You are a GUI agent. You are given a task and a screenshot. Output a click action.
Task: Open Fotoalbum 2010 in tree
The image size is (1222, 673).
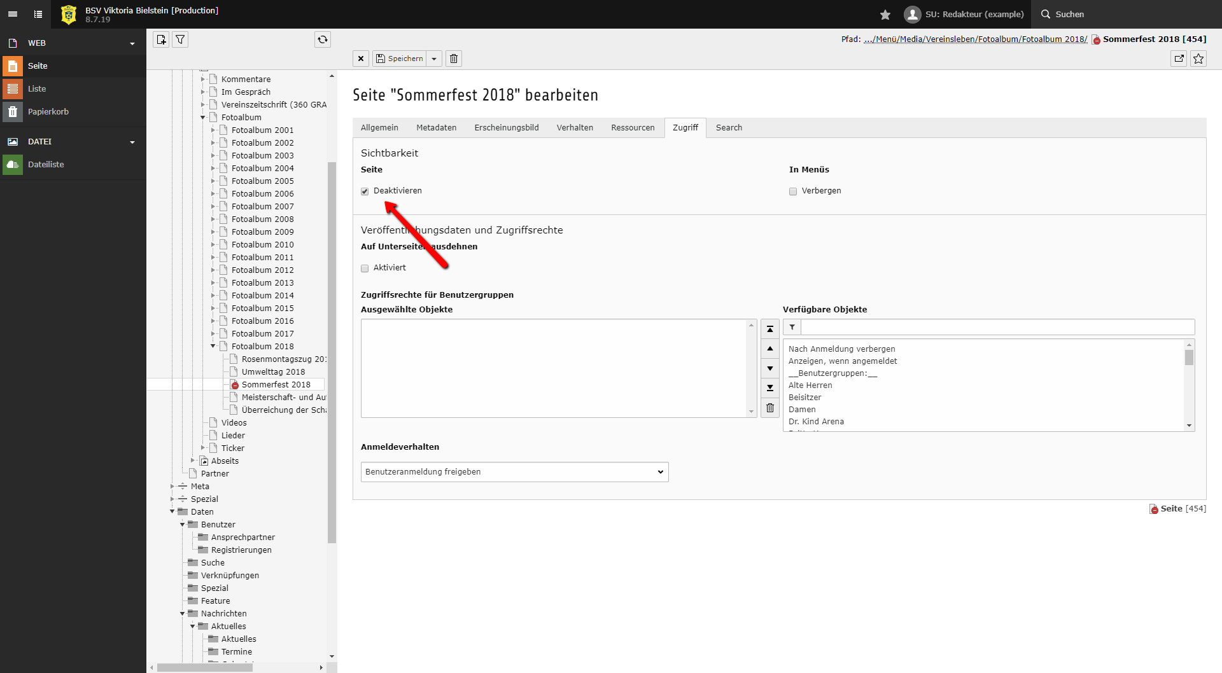click(x=262, y=245)
